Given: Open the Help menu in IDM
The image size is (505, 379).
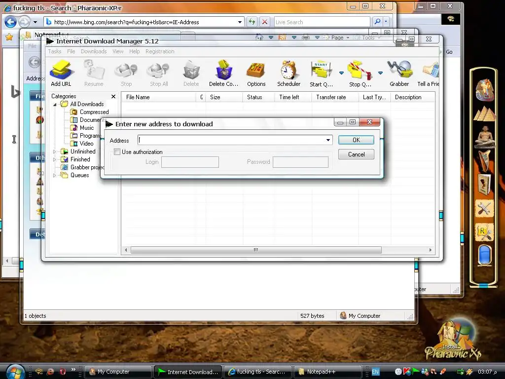Looking at the screenshot, I should [x=134, y=51].
